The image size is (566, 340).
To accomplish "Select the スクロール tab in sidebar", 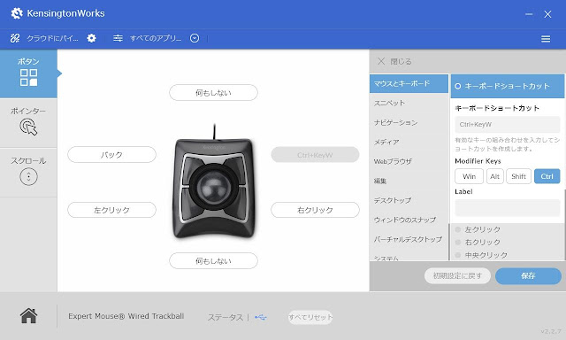I will (28, 173).
